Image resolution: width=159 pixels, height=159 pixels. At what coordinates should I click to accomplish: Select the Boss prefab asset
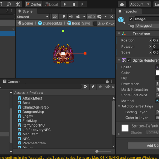24,103
